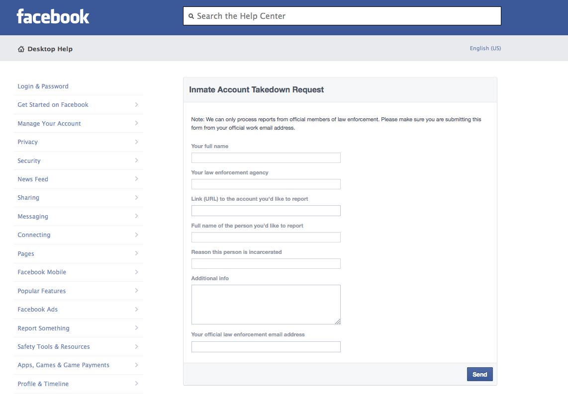This screenshot has width=568, height=396.
Task: Click inside the Additional info textarea
Action: click(x=266, y=304)
